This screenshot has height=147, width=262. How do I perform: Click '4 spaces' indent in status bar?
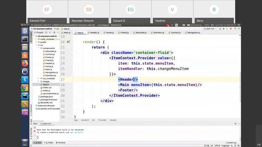(226, 145)
